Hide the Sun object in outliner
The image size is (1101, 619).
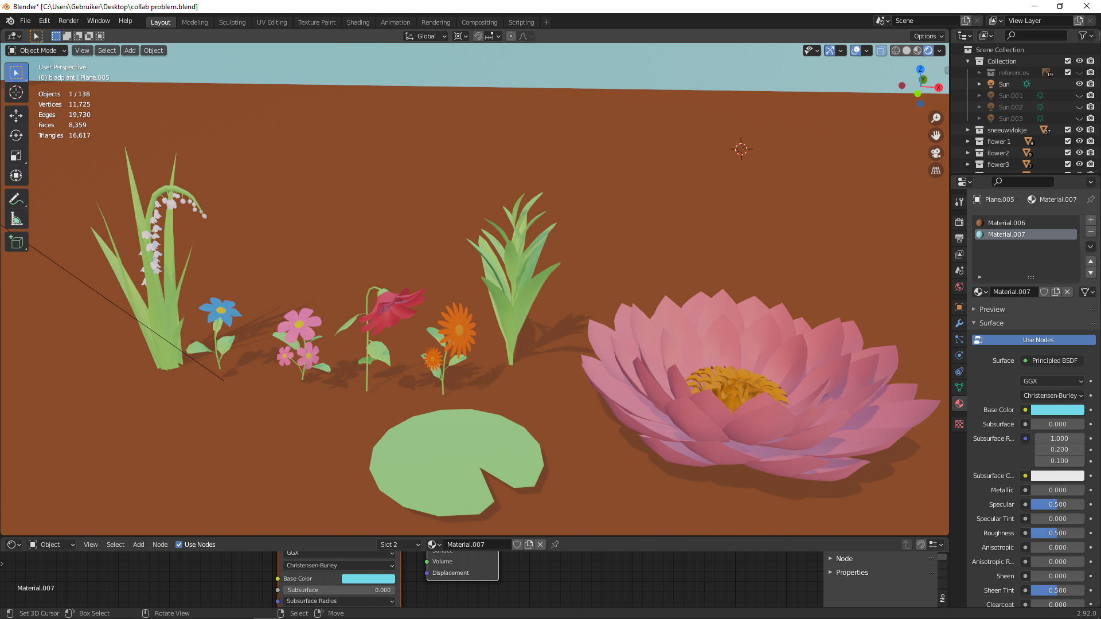click(x=1079, y=84)
